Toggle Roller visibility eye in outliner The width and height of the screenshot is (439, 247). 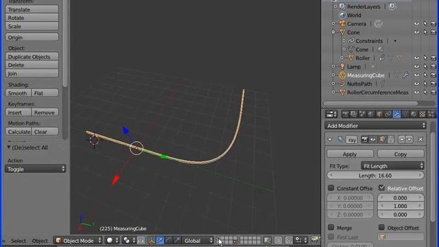tap(416, 58)
